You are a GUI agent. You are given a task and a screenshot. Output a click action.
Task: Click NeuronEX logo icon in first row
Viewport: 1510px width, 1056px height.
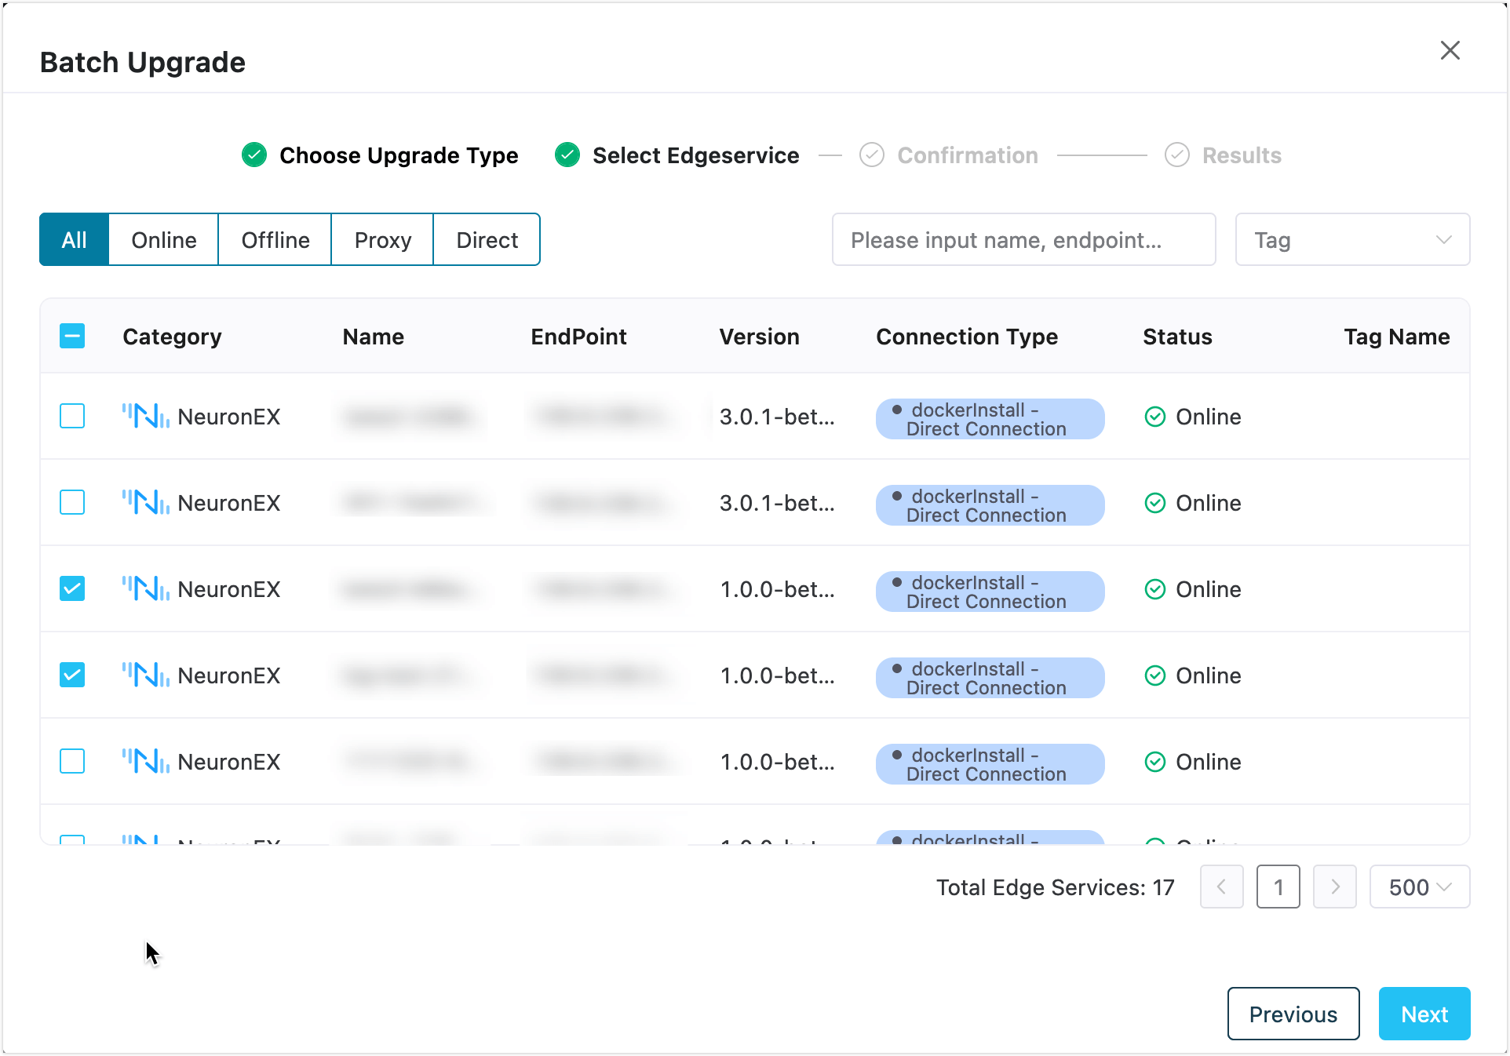point(145,416)
